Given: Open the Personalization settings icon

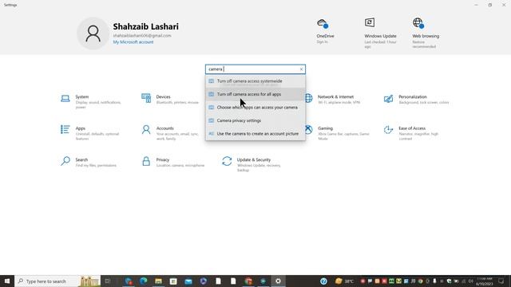Looking at the screenshot, I should pyautogui.click(x=388, y=99).
